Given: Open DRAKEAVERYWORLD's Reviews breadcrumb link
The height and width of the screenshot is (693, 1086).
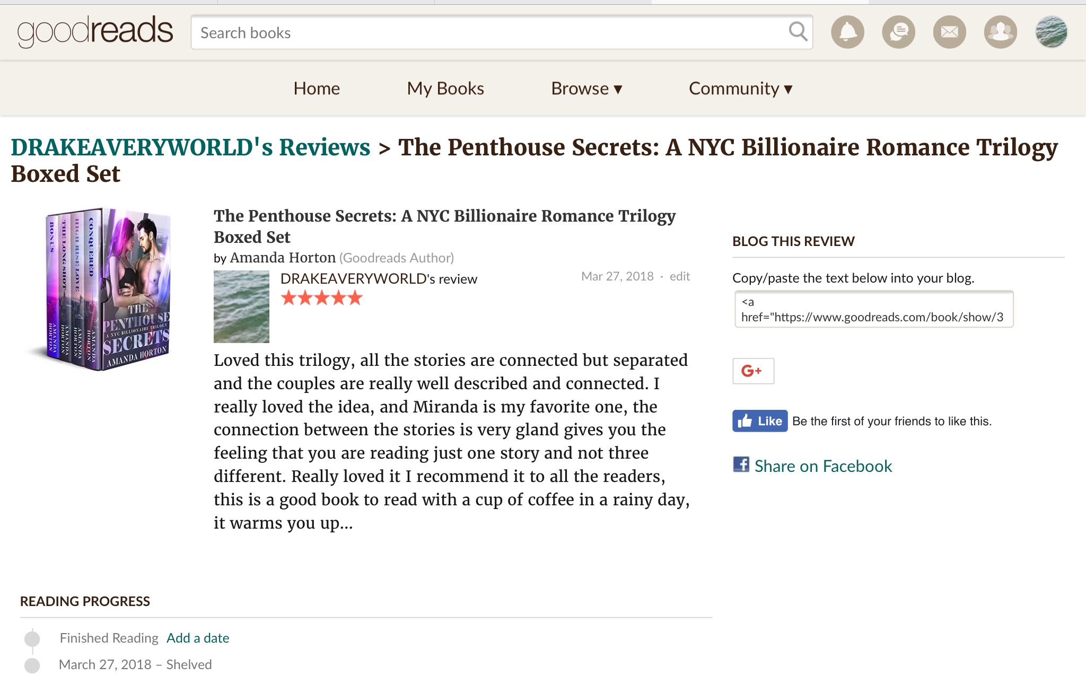Looking at the screenshot, I should point(190,147).
